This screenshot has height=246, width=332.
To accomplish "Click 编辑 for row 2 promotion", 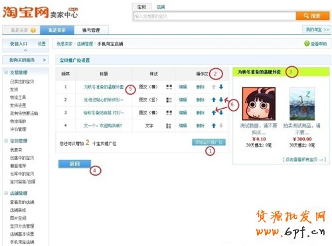I will (x=183, y=100).
